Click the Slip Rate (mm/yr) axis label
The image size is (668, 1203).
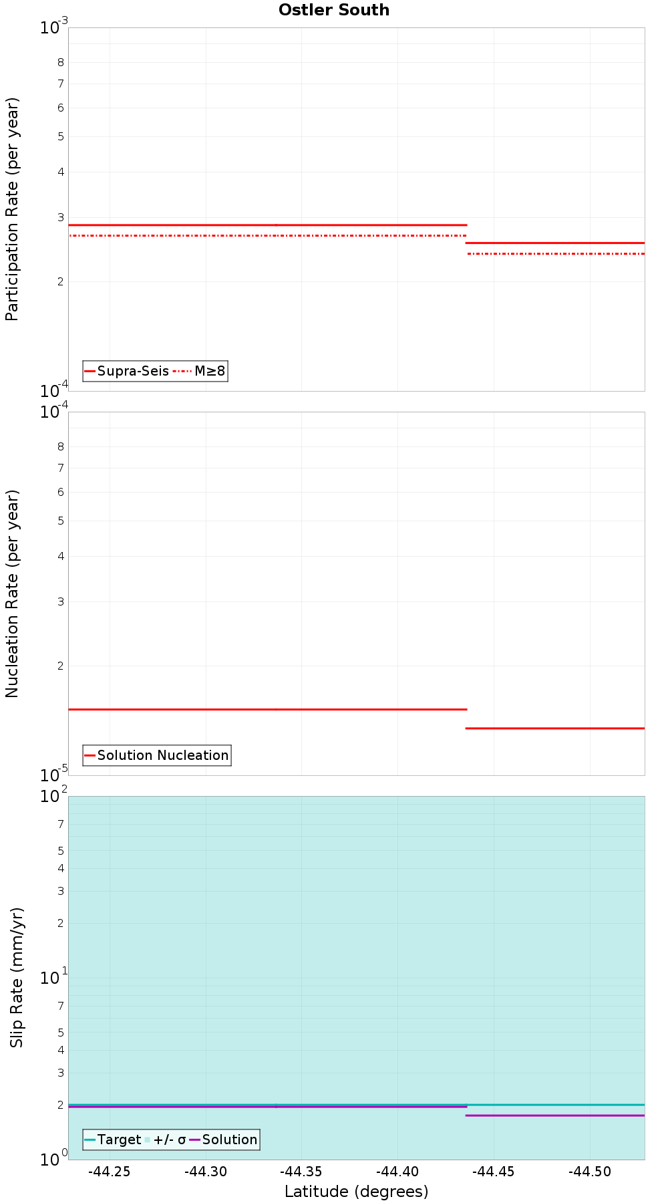[x=17, y=978]
